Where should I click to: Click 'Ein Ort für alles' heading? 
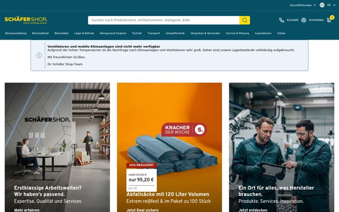(x=276, y=191)
